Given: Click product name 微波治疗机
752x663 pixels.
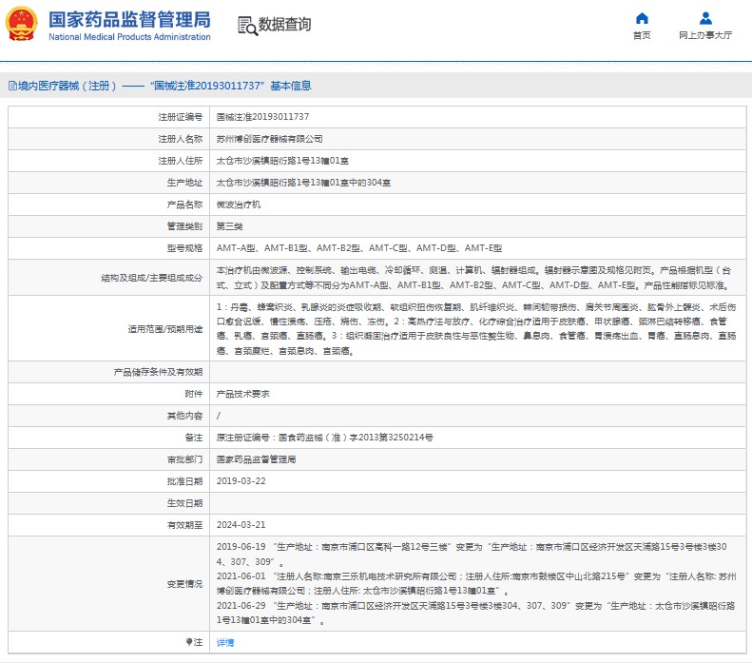Looking at the screenshot, I should pos(239,205).
